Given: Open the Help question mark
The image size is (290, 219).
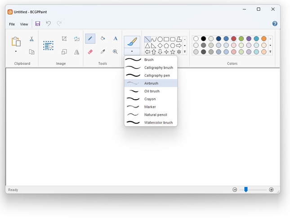Looking at the screenshot, I should 275,24.
